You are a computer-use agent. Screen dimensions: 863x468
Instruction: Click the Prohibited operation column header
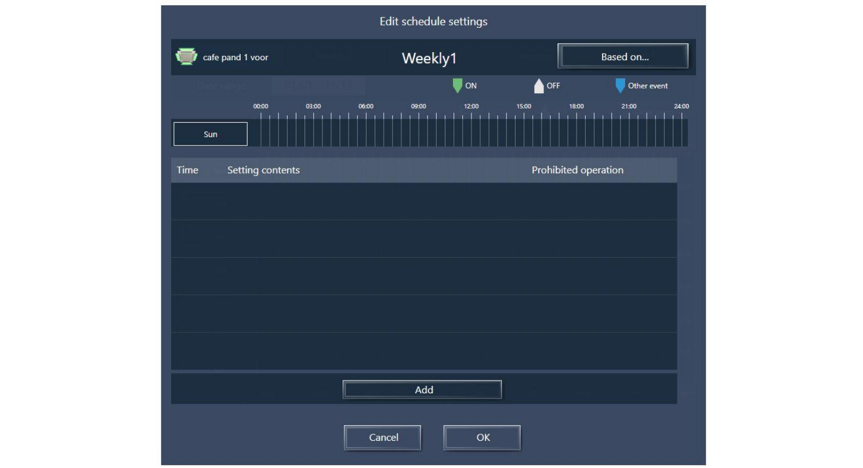pyautogui.click(x=577, y=170)
